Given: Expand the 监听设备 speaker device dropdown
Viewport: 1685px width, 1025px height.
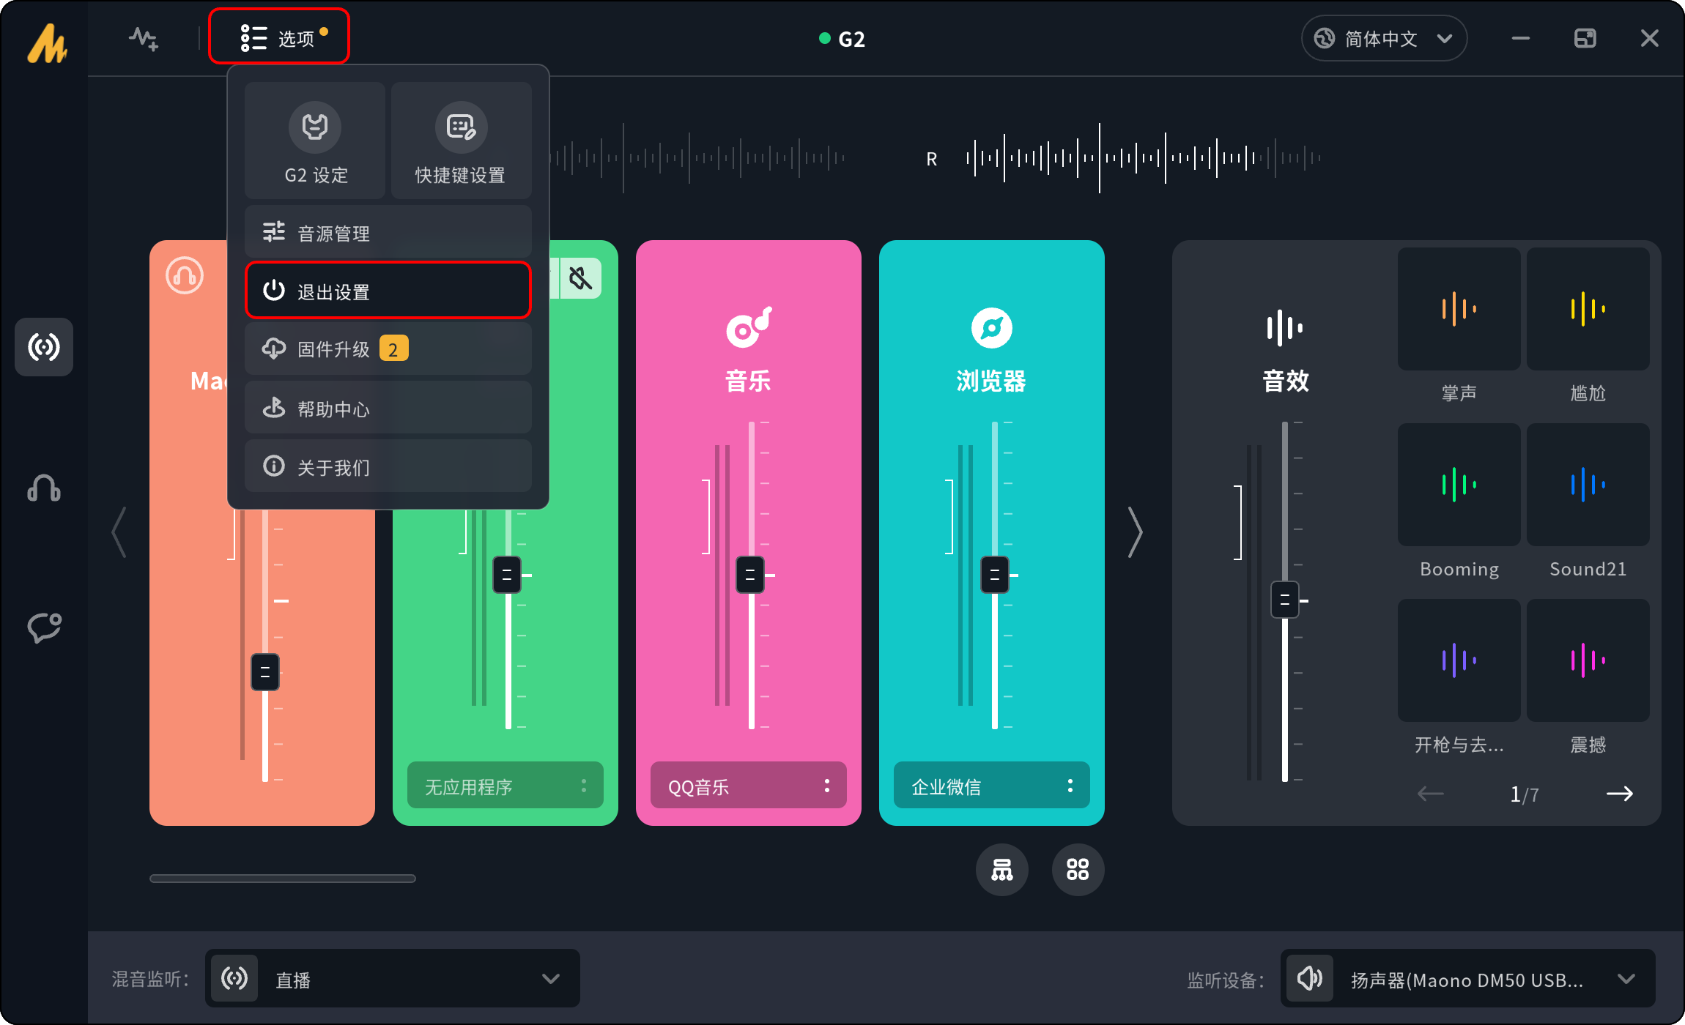Looking at the screenshot, I should click(x=1467, y=979).
